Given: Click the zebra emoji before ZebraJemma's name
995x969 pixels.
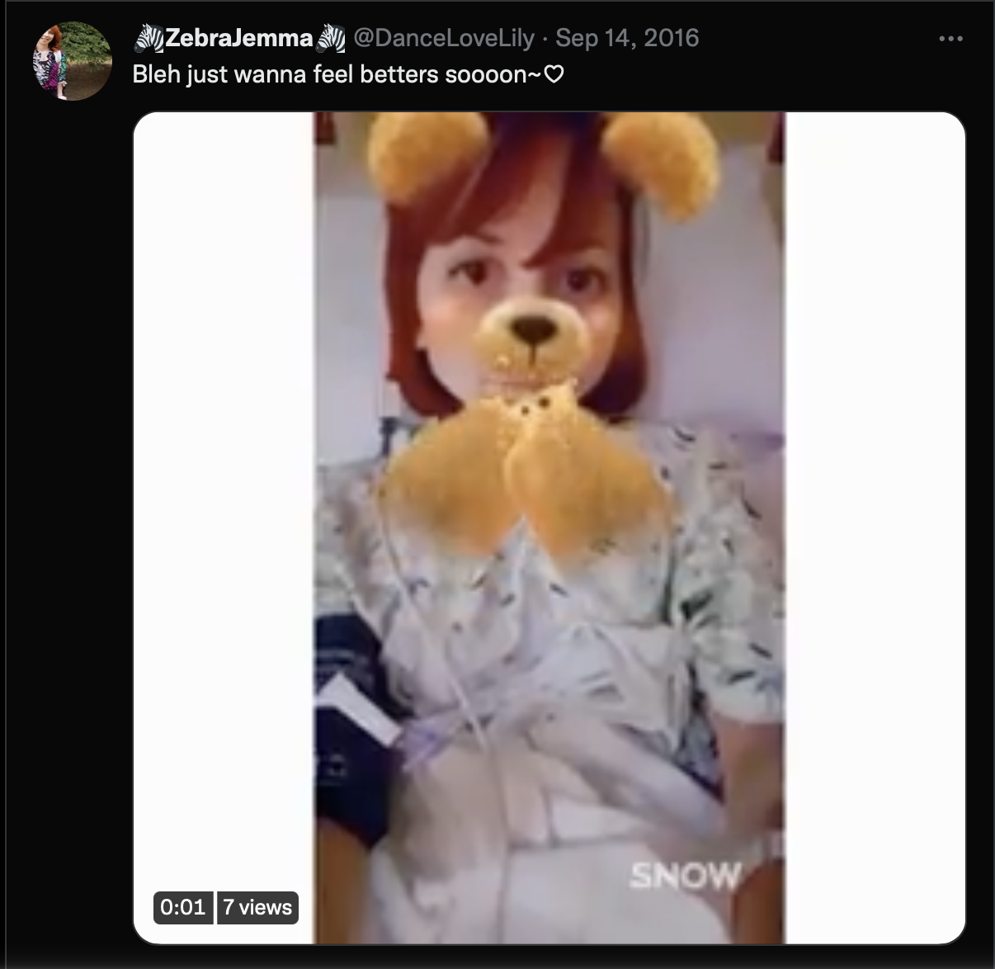Looking at the screenshot, I should click(x=149, y=38).
